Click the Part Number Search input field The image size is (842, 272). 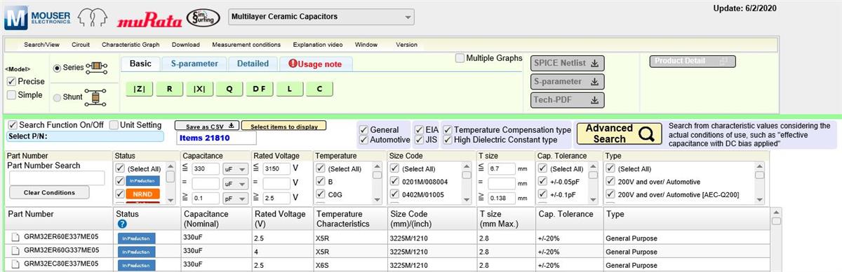coord(56,178)
